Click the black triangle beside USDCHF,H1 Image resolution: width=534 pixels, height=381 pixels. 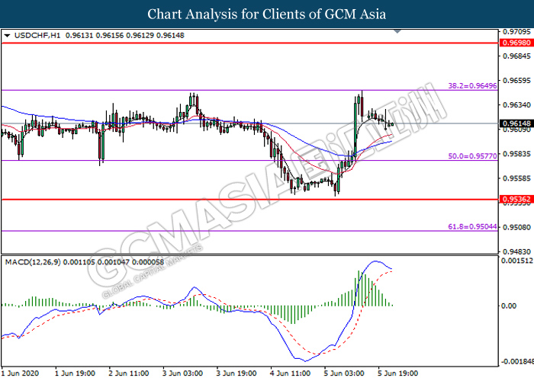(7, 35)
